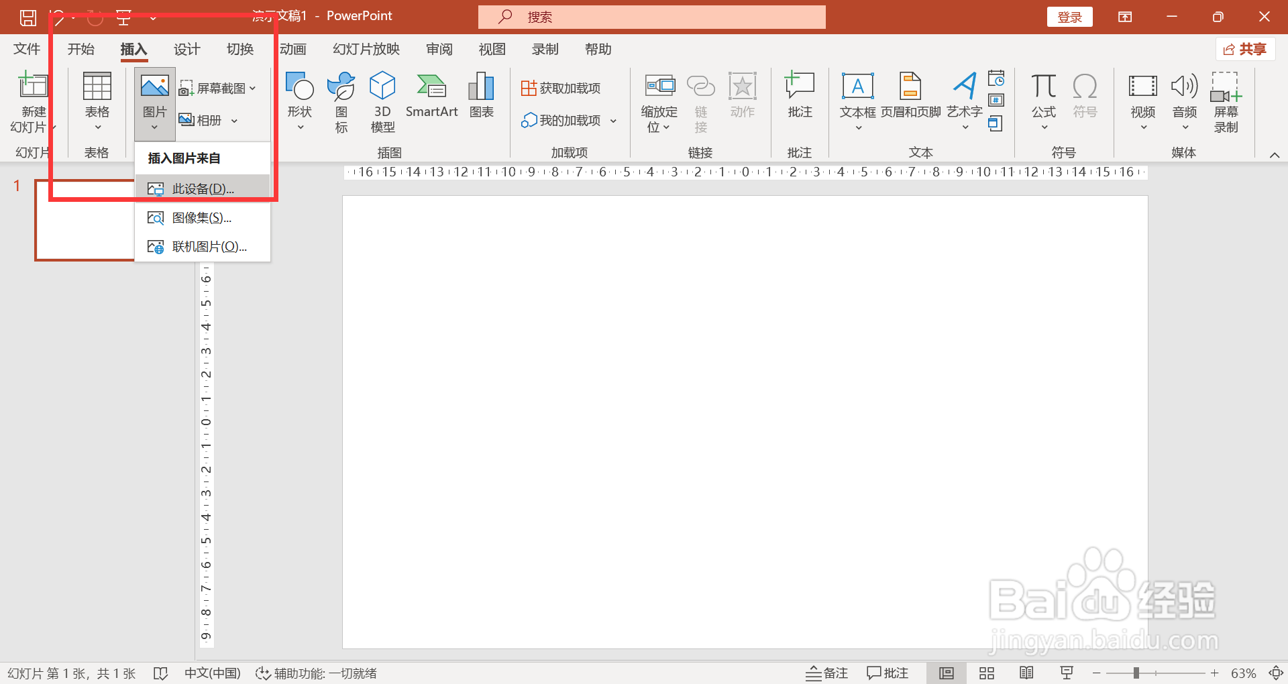Expand the Screenshot dropdown arrow

click(253, 89)
